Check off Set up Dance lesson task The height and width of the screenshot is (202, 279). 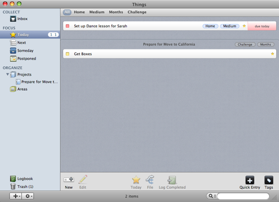pos(68,26)
